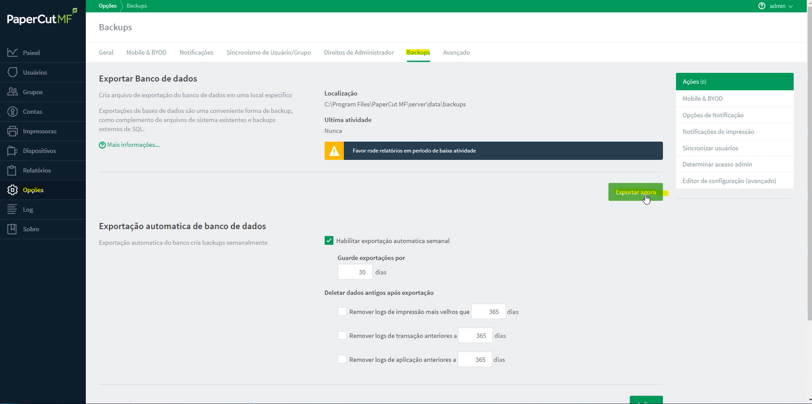Click the Backups breadcrumb item
This screenshot has height=404, width=812.
tap(137, 6)
